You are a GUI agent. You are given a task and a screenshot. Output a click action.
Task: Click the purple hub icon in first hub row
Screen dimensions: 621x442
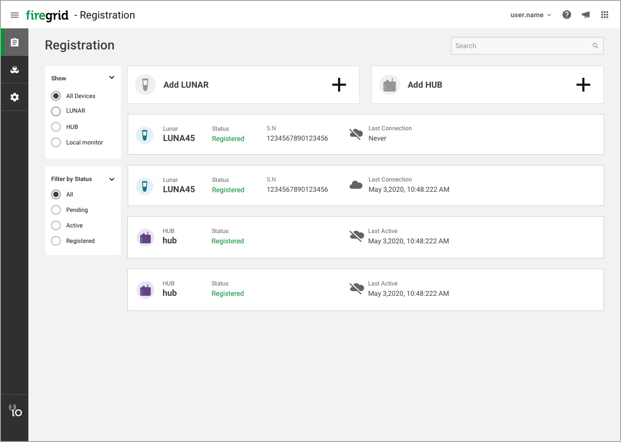tap(145, 237)
